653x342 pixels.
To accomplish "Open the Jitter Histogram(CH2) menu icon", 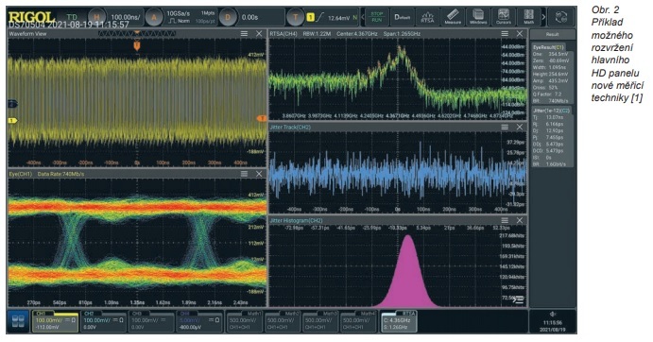I will [x=505, y=220].
